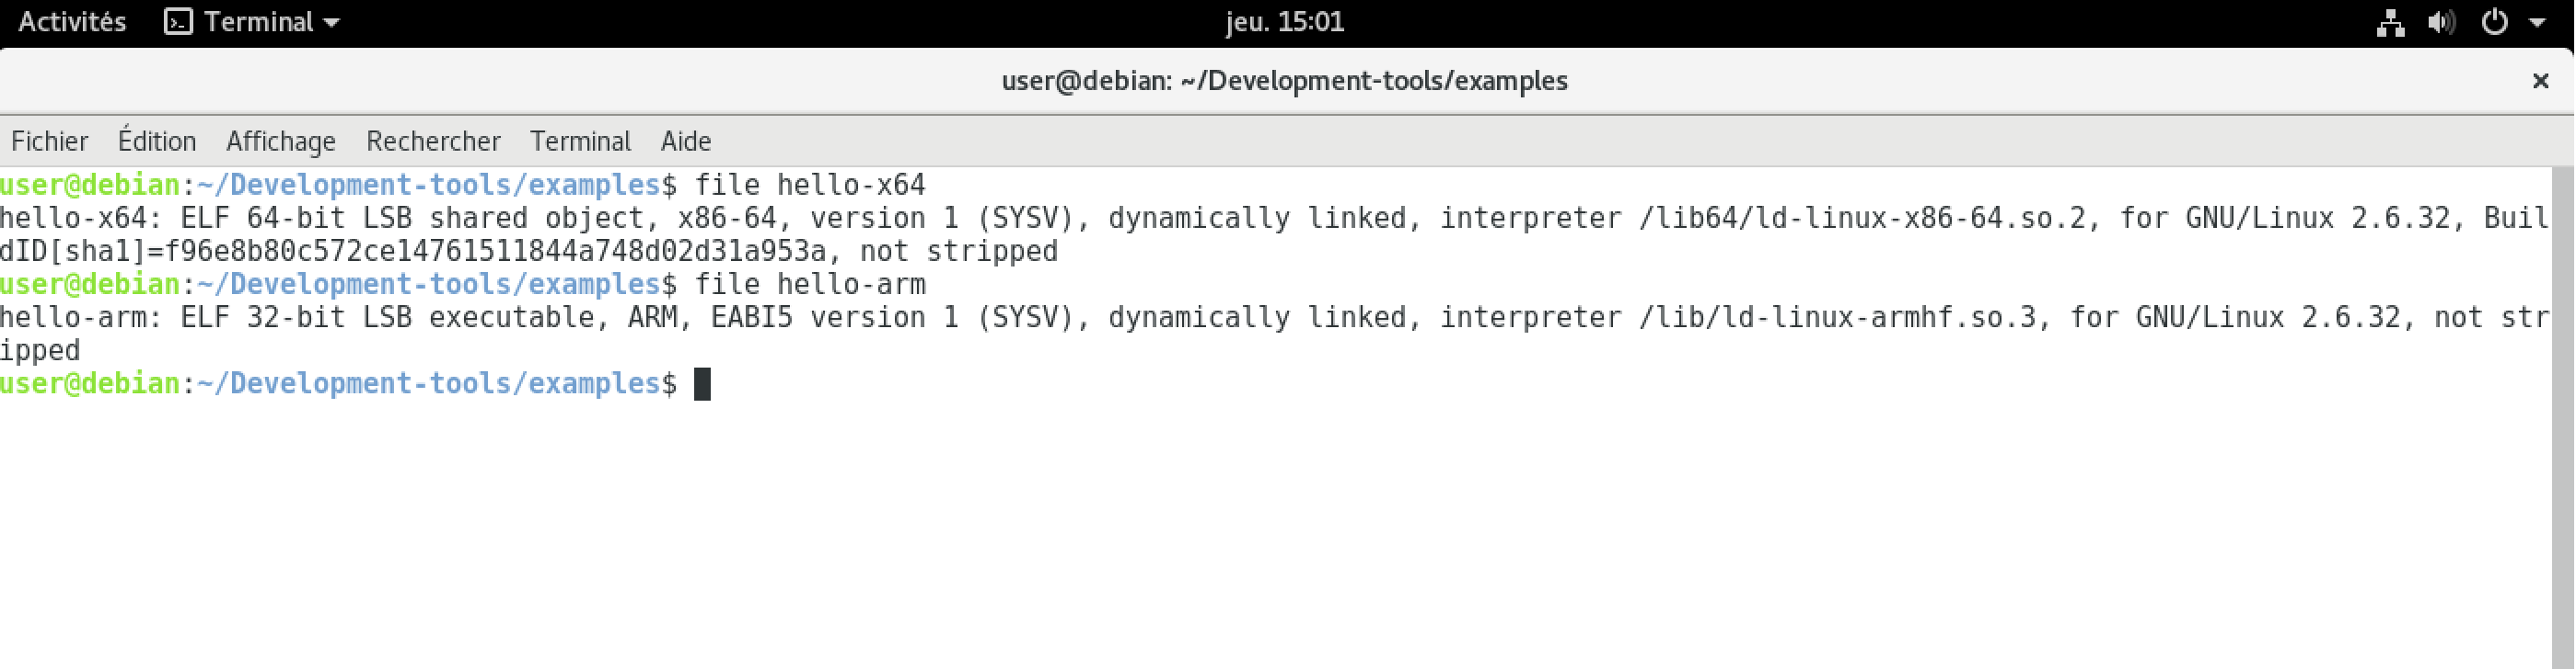Close the terminal window

pyautogui.click(x=2540, y=81)
